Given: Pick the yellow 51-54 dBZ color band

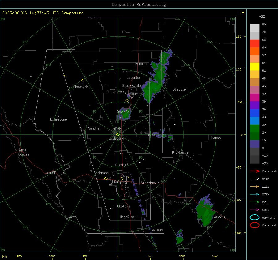Looking at the screenshot, I should click(x=255, y=67).
